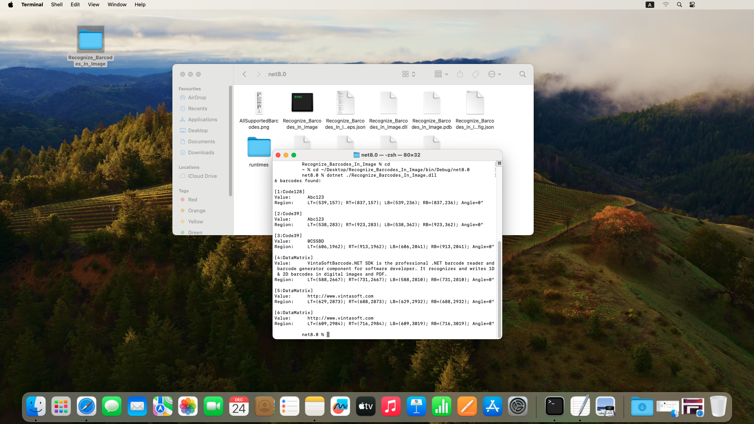This screenshot has width=754, height=424.
Task: Open the ellipsis action menu dropdown
Action: coord(494,74)
